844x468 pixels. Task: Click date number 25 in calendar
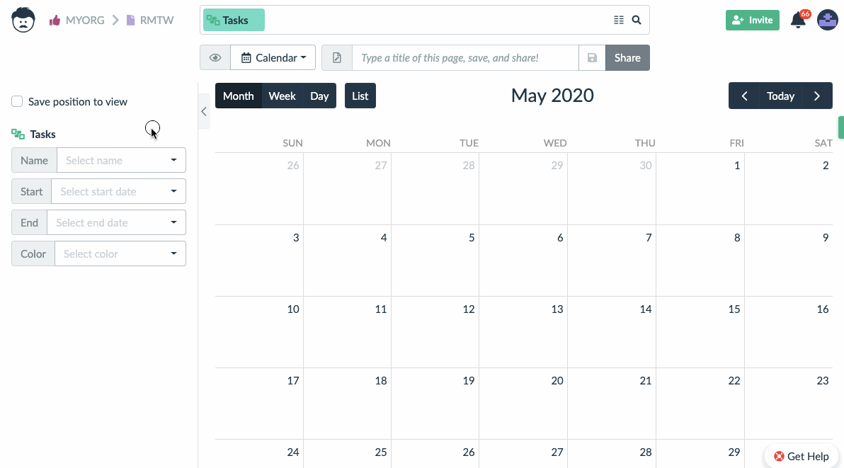click(380, 452)
